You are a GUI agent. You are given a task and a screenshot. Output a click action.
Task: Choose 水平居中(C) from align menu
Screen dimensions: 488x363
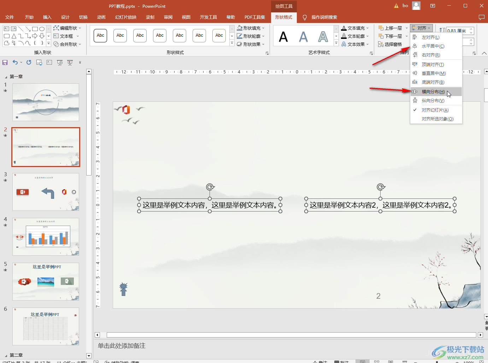click(x=436, y=46)
